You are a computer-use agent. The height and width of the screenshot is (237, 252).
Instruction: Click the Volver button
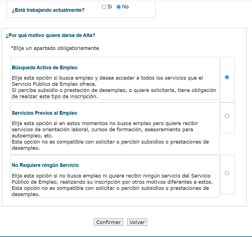pos(137,222)
